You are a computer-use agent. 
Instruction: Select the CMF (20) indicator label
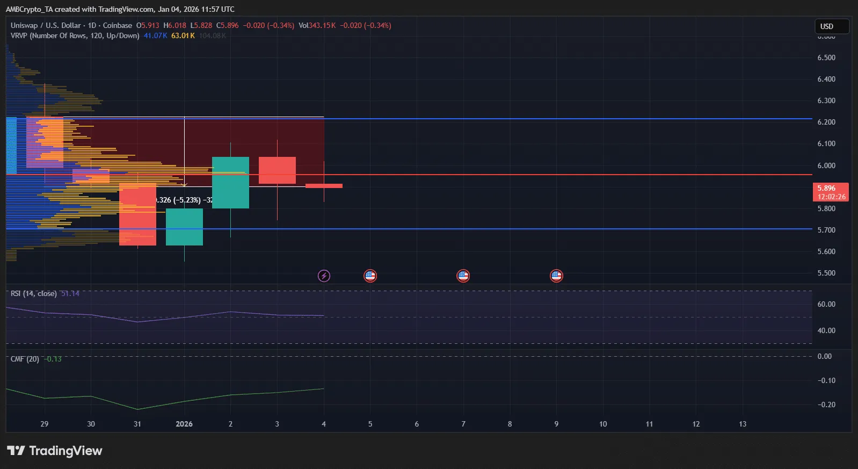coord(25,359)
